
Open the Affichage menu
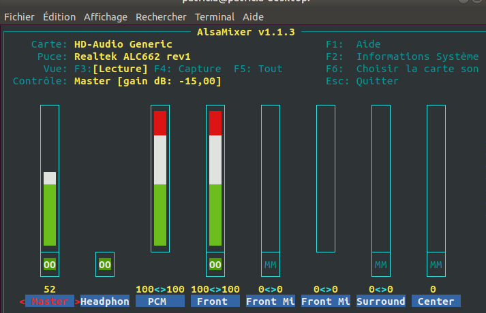[x=106, y=17]
